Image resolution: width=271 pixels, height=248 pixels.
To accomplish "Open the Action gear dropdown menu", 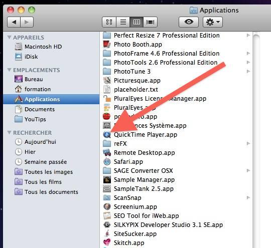I will [213, 22].
